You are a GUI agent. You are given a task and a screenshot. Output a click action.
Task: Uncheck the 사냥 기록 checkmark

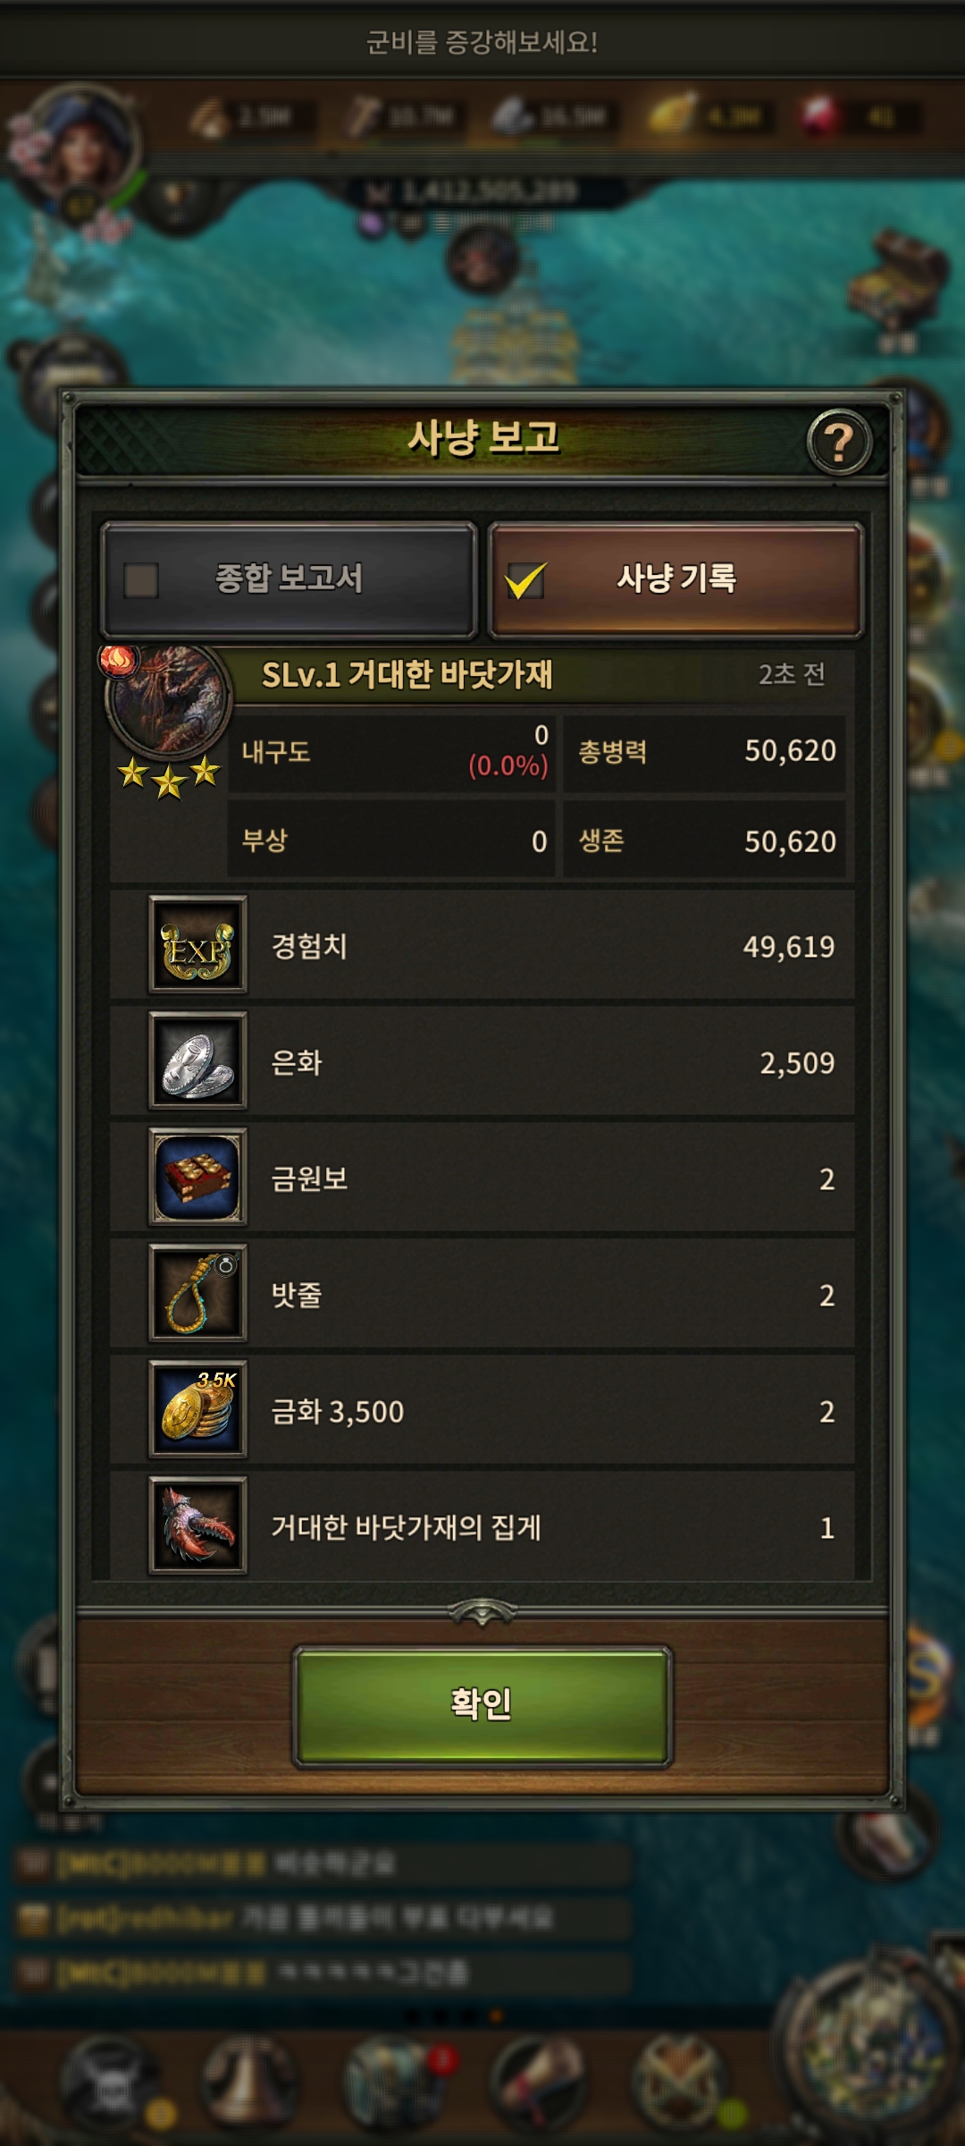tap(525, 580)
